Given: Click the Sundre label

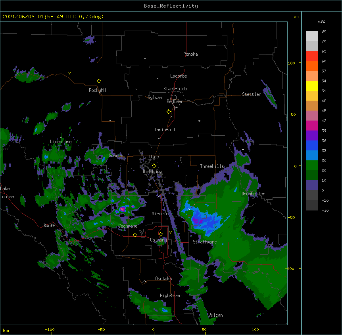Looking at the screenshot, I should point(116,156).
